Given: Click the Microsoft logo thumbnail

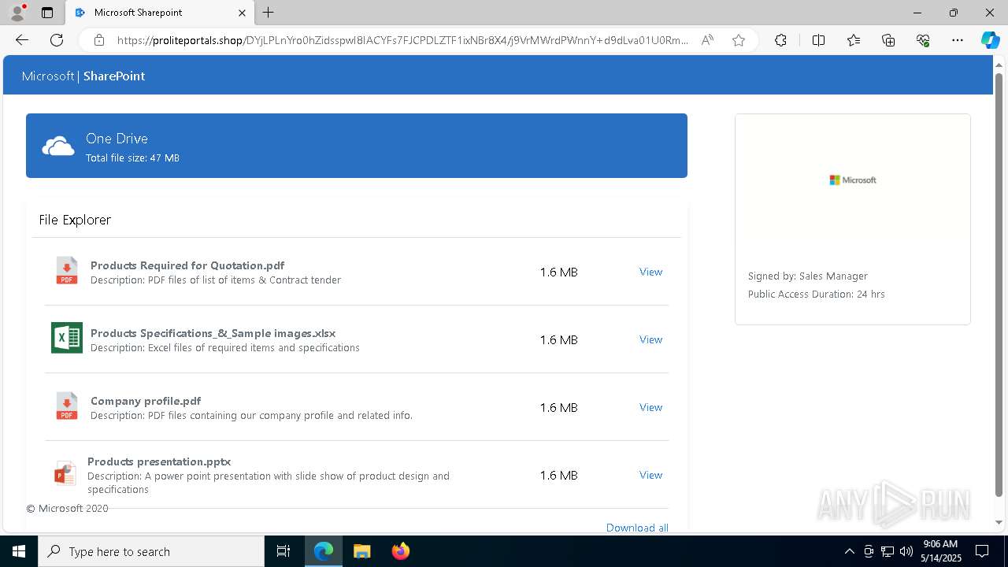Looking at the screenshot, I should (x=853, y=180).
